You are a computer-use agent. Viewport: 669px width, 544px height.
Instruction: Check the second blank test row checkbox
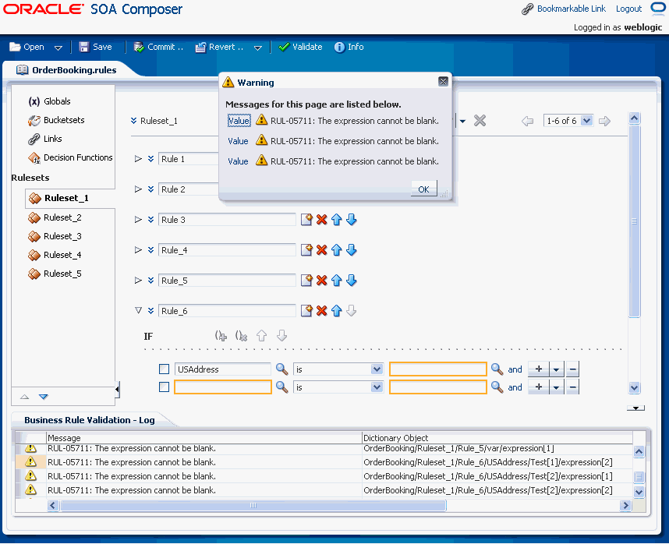click(x=164, y=387)
